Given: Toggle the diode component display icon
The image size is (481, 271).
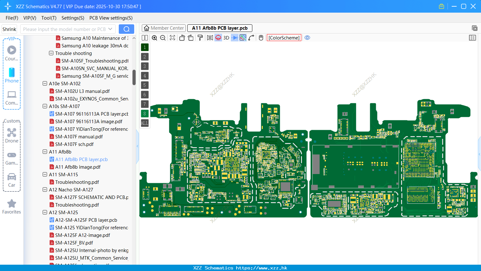Looking at the screenshot, I should point(235,38).
